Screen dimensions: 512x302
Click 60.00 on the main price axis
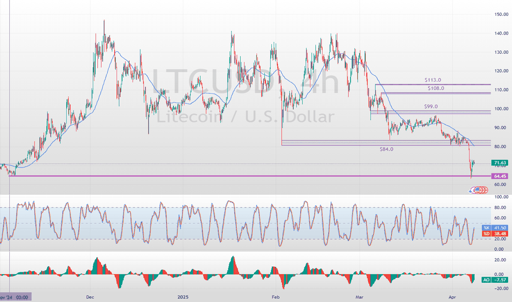point(501,184)
